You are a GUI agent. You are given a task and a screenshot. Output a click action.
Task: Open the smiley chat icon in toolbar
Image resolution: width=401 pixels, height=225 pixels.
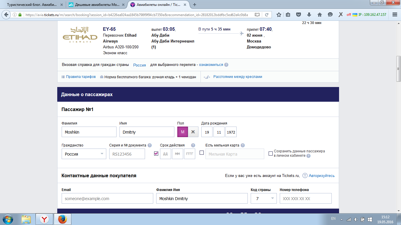[330, 15]
